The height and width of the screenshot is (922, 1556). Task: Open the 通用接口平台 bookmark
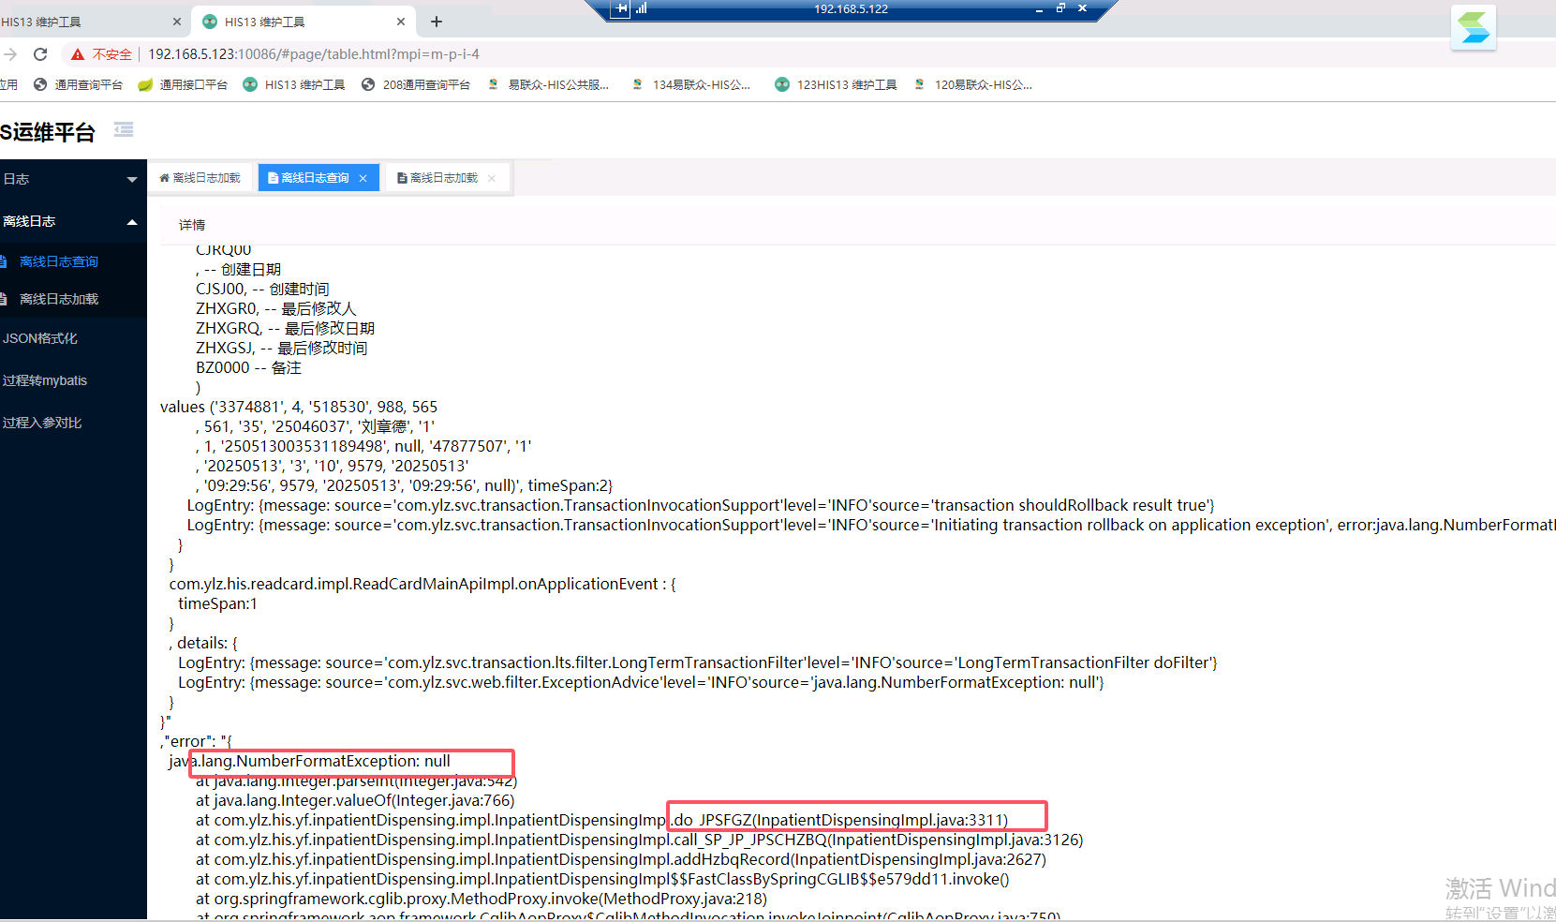click(x=183, y=84)
